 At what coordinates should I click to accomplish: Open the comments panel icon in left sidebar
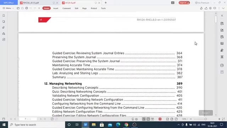[x=4, y=39]
